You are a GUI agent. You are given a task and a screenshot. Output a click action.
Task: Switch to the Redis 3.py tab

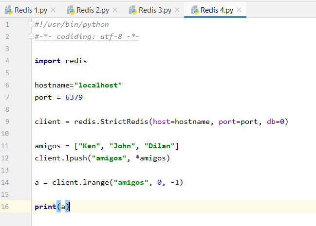point(155,10)
